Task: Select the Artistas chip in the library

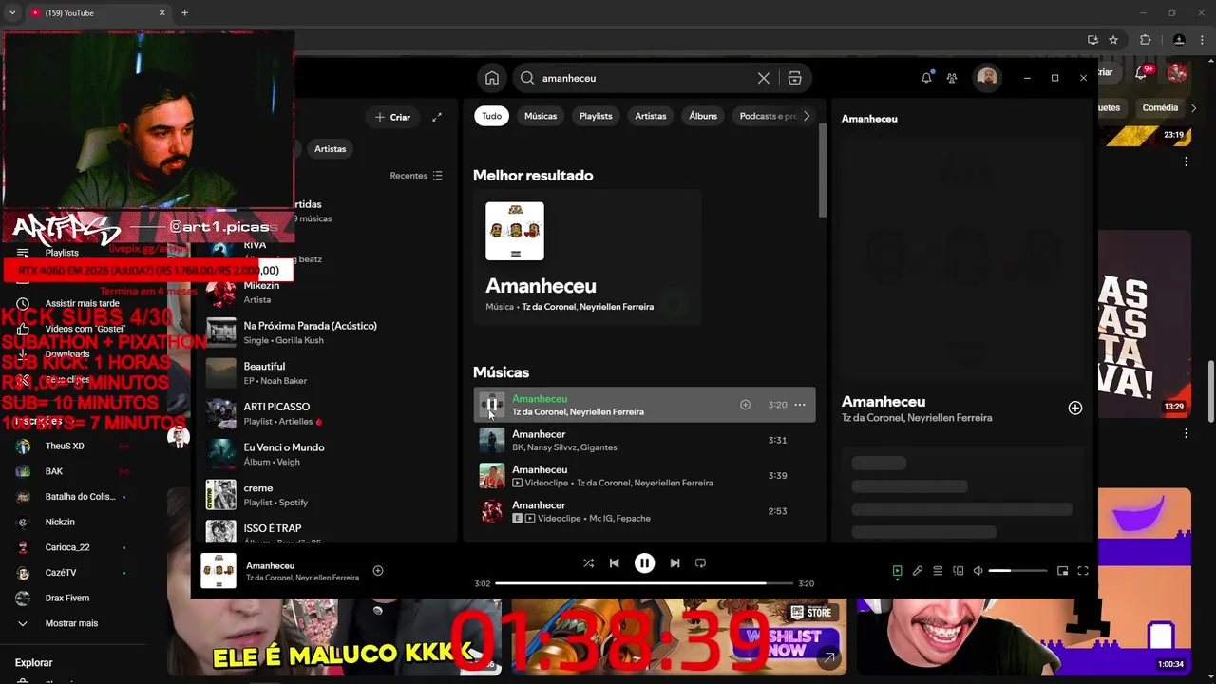Action: [x=331, y=148]
